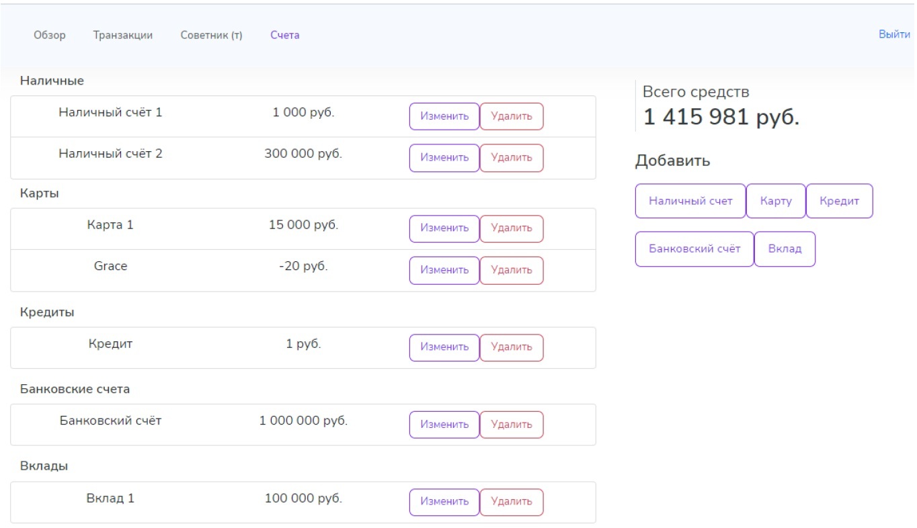Add a new Банковский счёт
Image resolution: width=917 pixels, height=528 pixels.
(694, 249)
